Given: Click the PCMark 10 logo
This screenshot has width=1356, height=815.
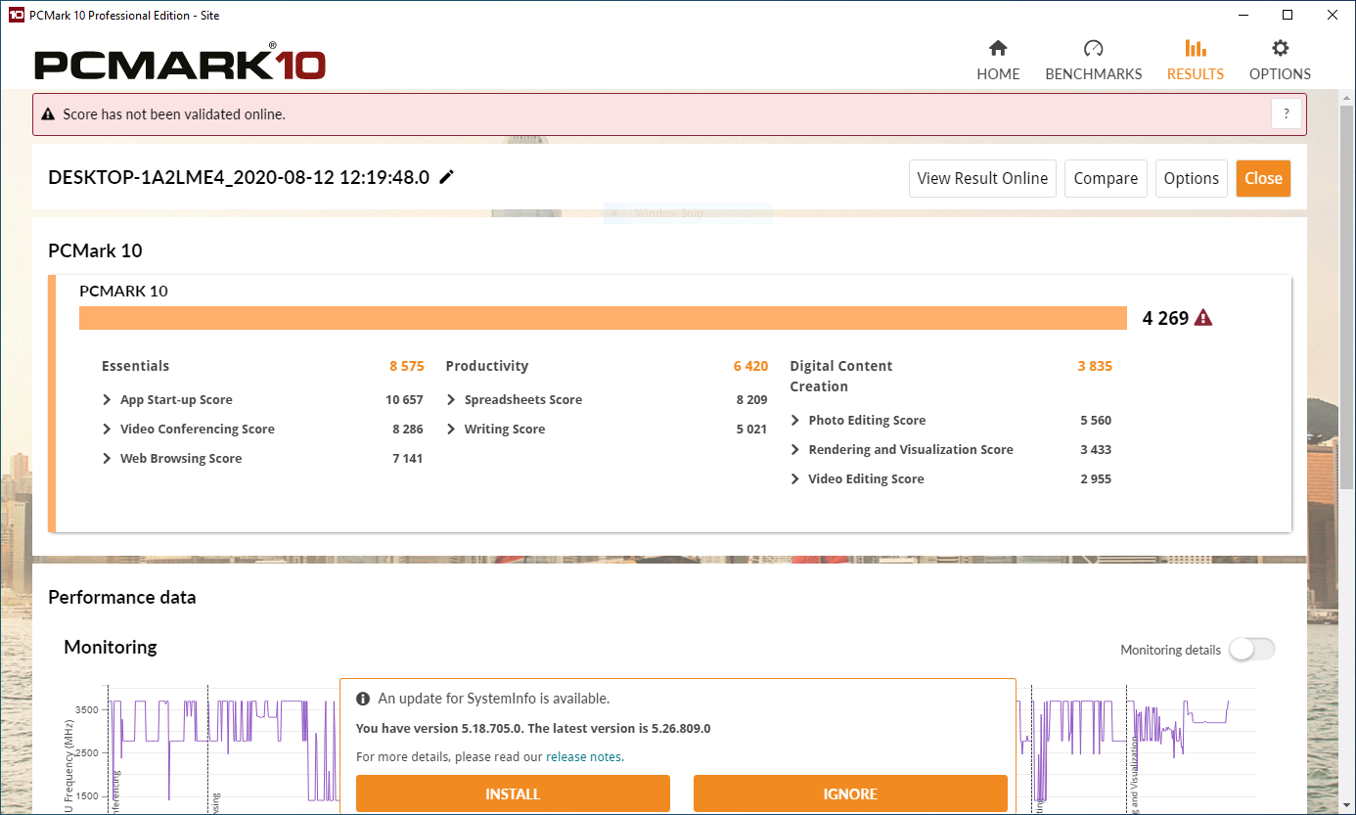Looking at the screenshot, I should coord(180,64).
